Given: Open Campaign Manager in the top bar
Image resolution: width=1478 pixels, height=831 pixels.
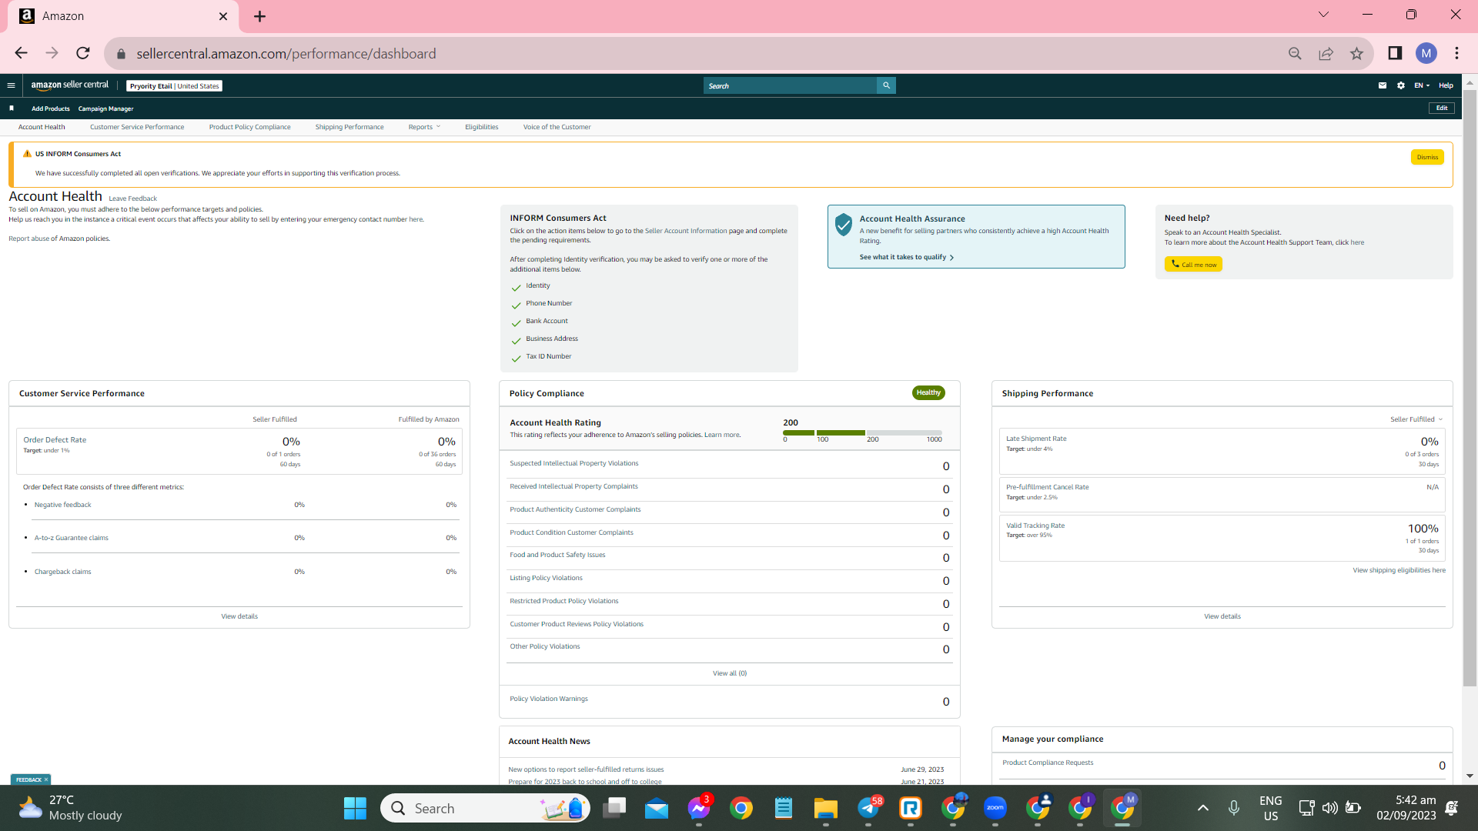Looking at the screenshot, I should pos(105,108).
